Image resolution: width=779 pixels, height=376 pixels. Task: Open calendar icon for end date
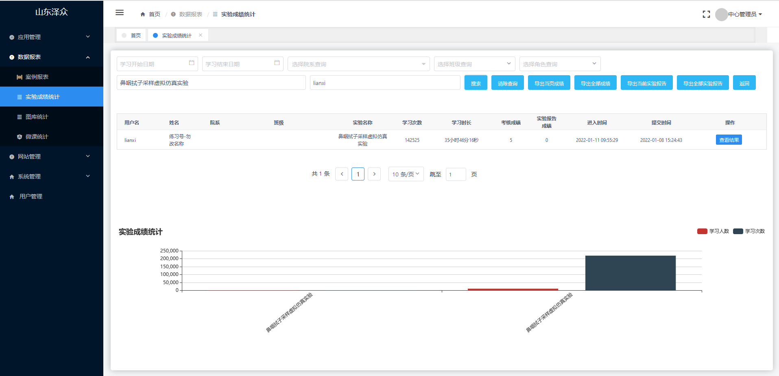[x=277, y=63]
